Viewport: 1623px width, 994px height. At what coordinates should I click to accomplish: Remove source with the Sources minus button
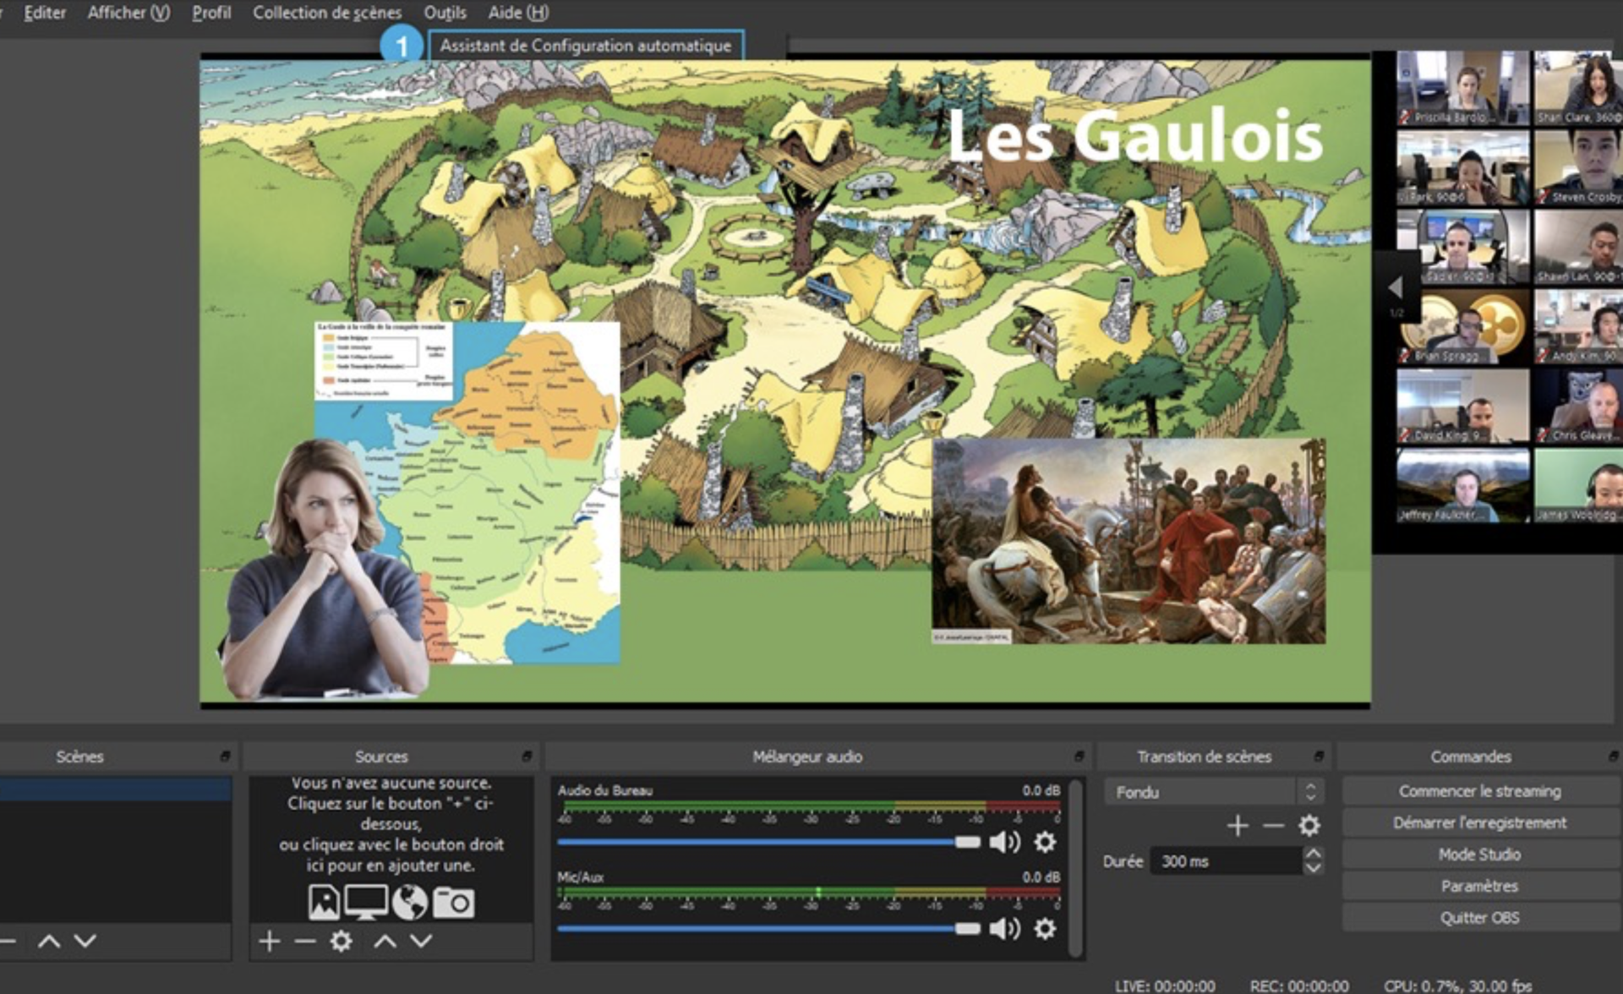tap(305, 941)
